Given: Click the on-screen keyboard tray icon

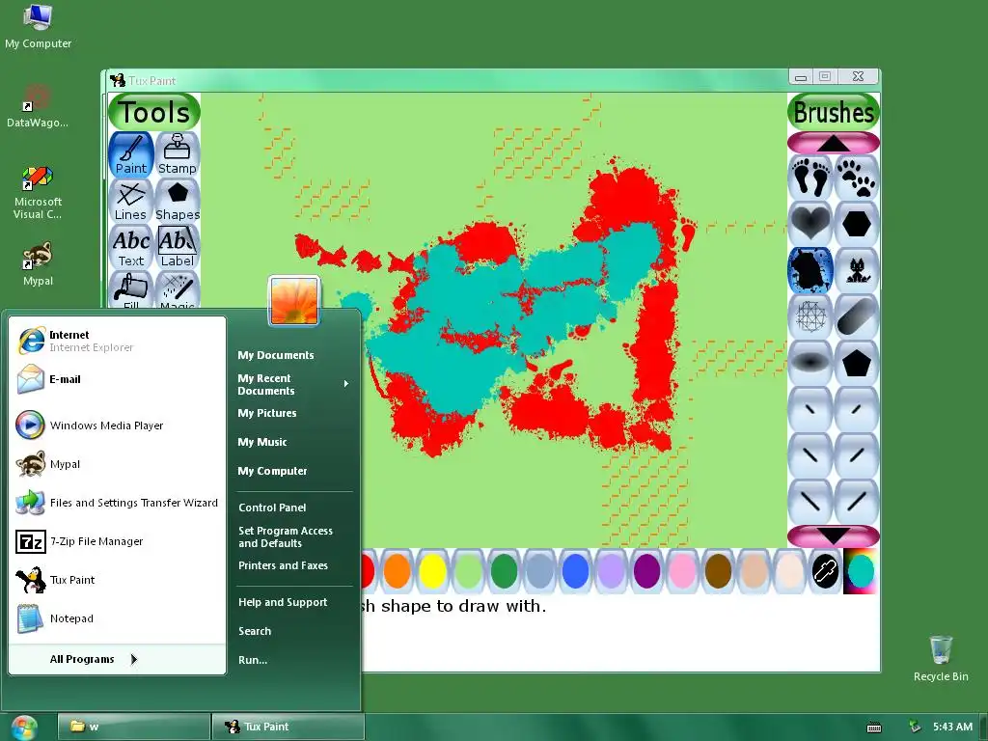Looking at the screenshot, I should 874,727.
